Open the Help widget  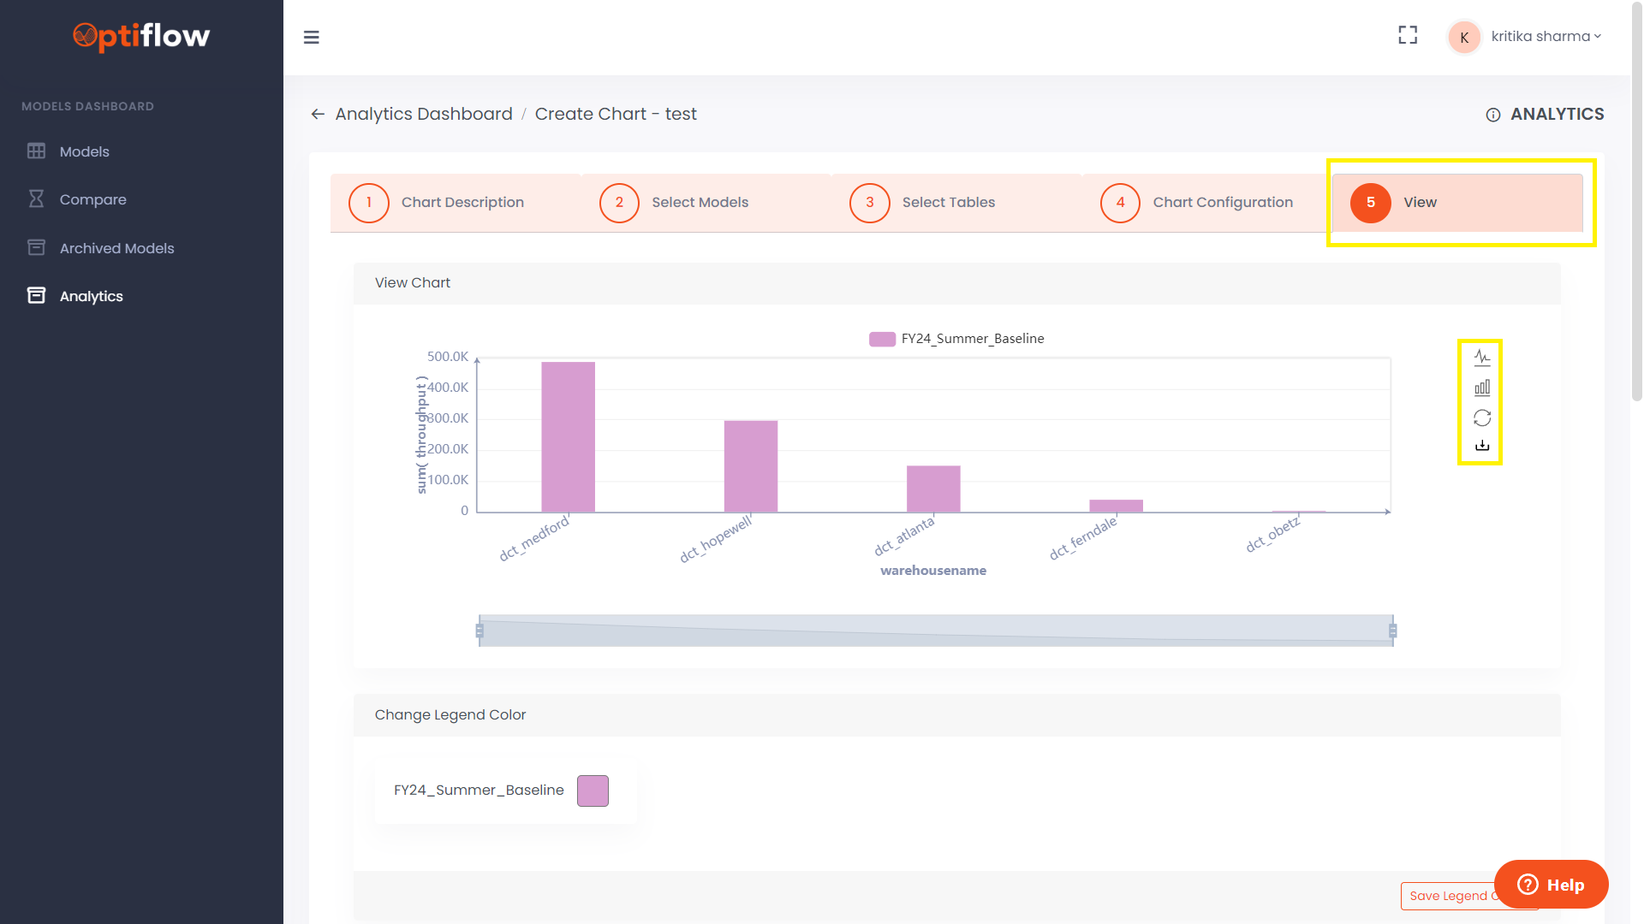click(x=1551, y=884)
